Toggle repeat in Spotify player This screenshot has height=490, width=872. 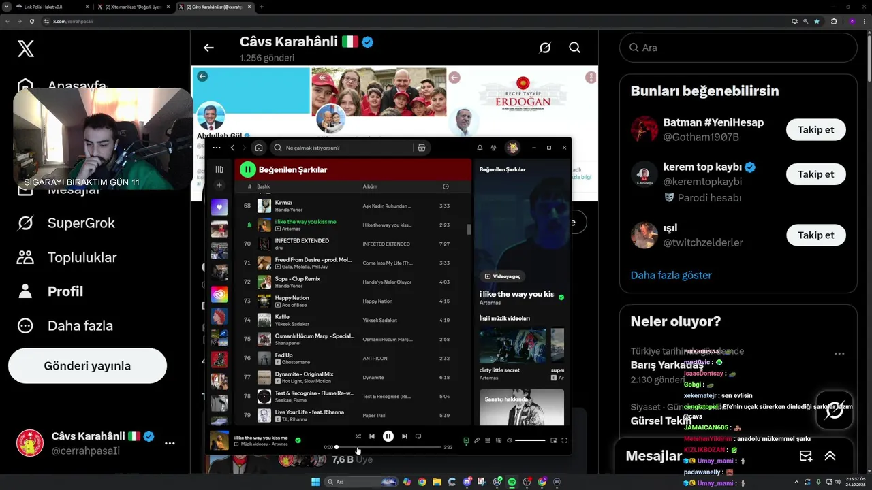(x=418, y=436)
